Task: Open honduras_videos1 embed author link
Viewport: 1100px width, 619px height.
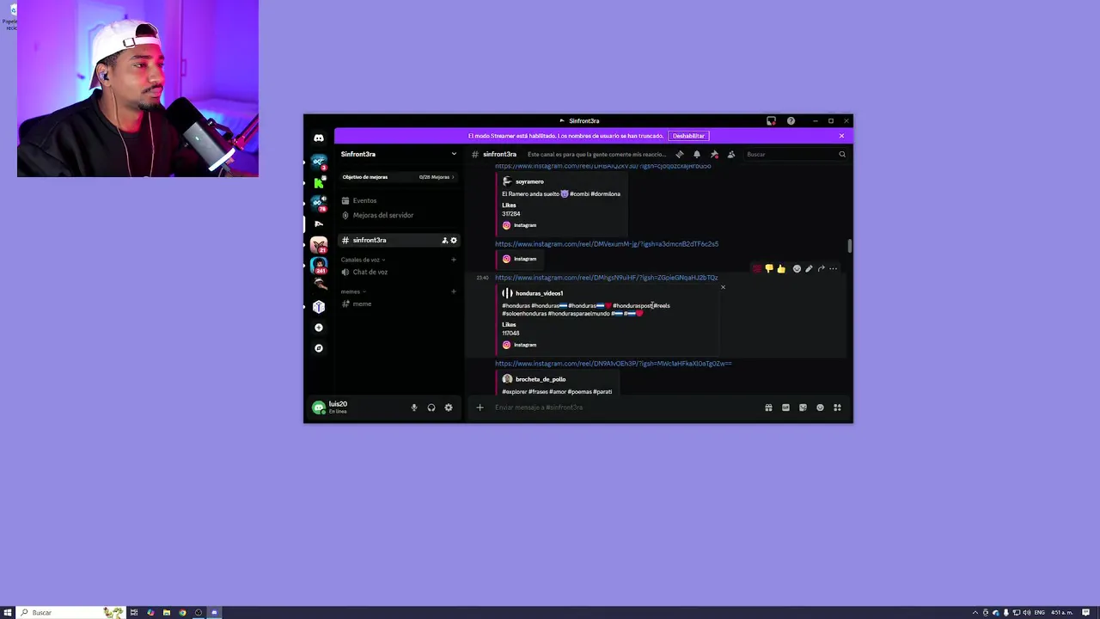Action: coord(539,293)
